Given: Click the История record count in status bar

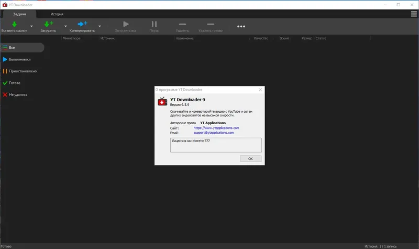Looking at the screenshot, I should 380,246.
